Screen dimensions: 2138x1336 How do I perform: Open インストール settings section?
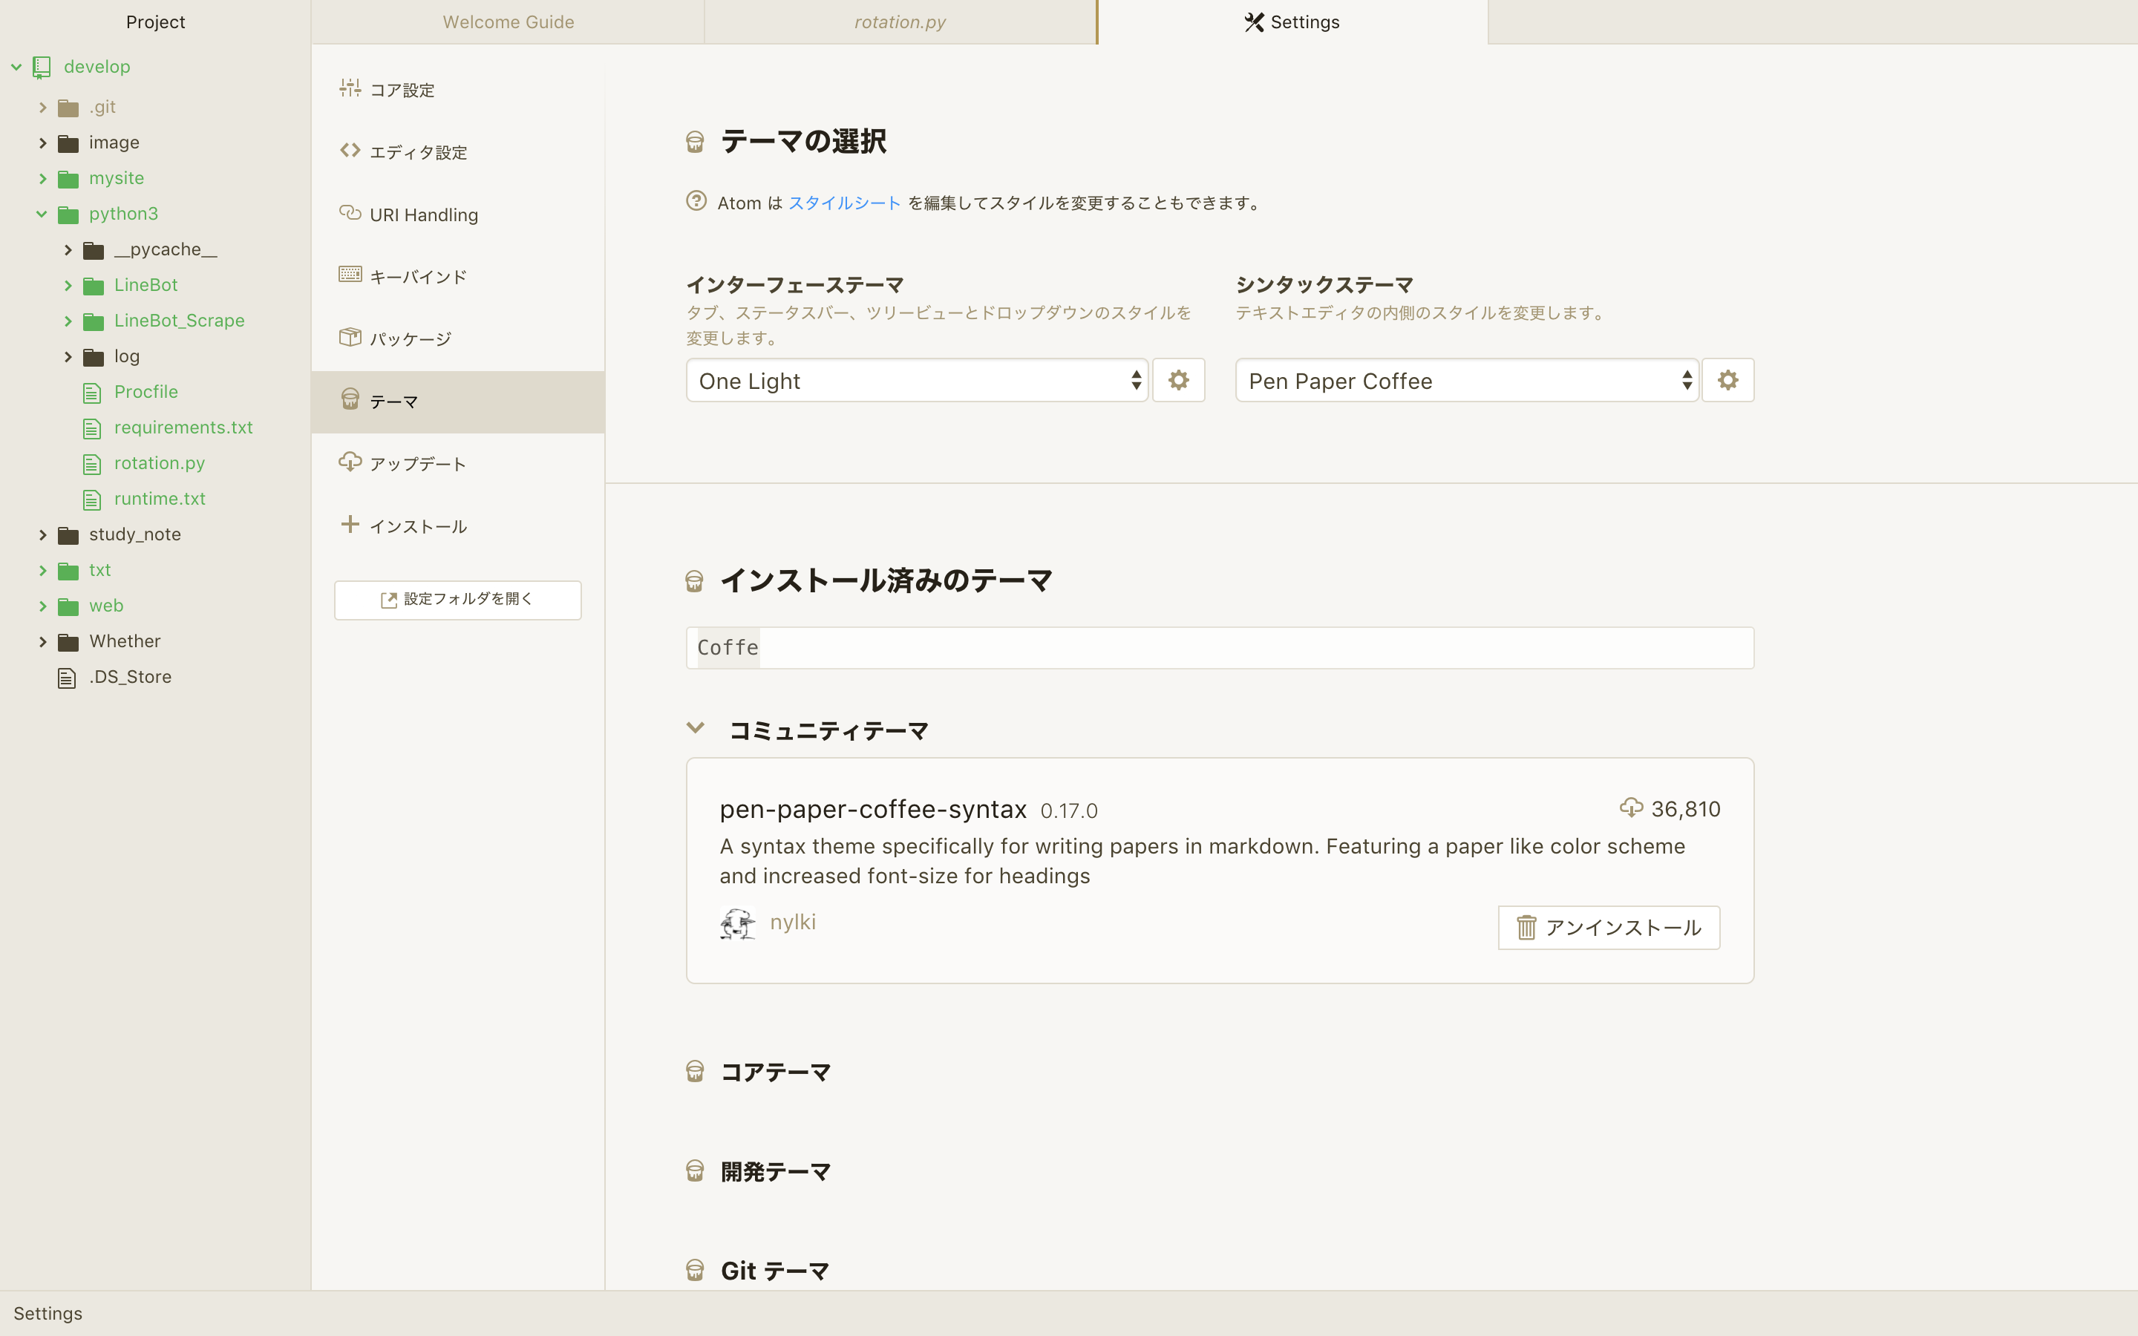pos(457,527)
